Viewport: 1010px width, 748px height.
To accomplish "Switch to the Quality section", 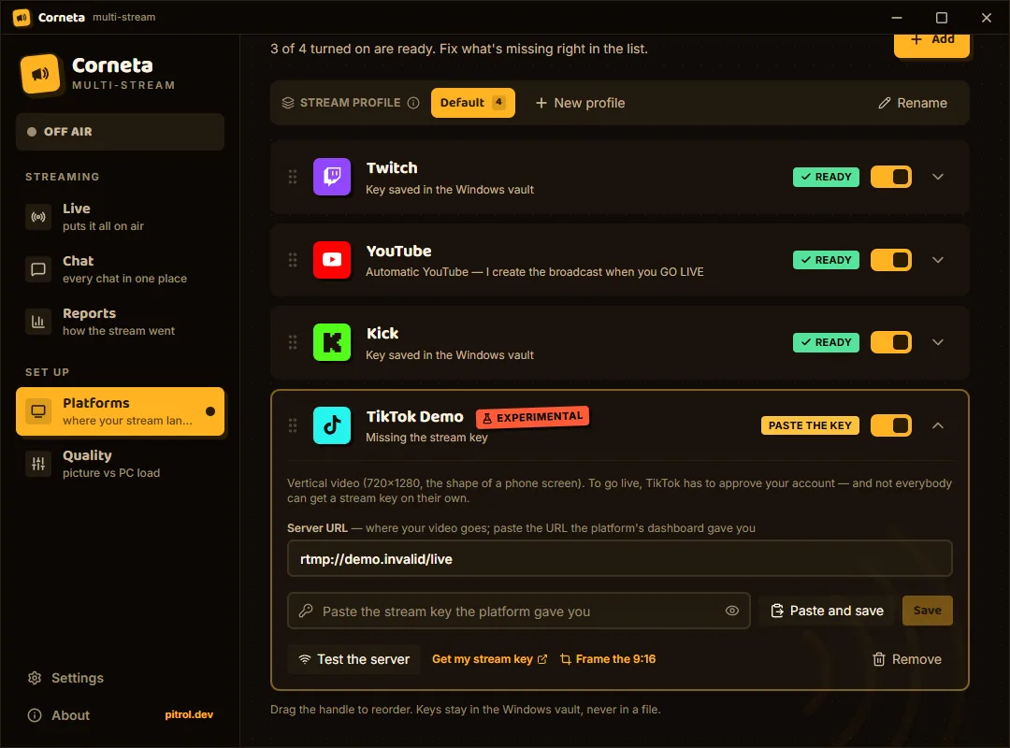I will 120,464.
